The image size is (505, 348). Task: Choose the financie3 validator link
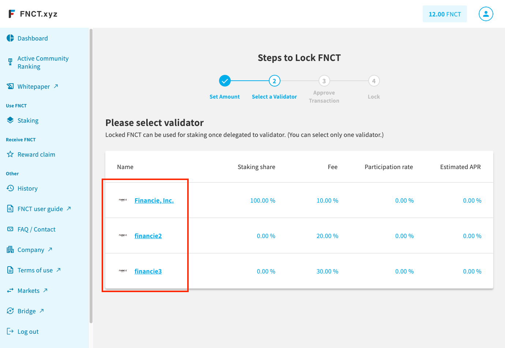pos(148,271)
